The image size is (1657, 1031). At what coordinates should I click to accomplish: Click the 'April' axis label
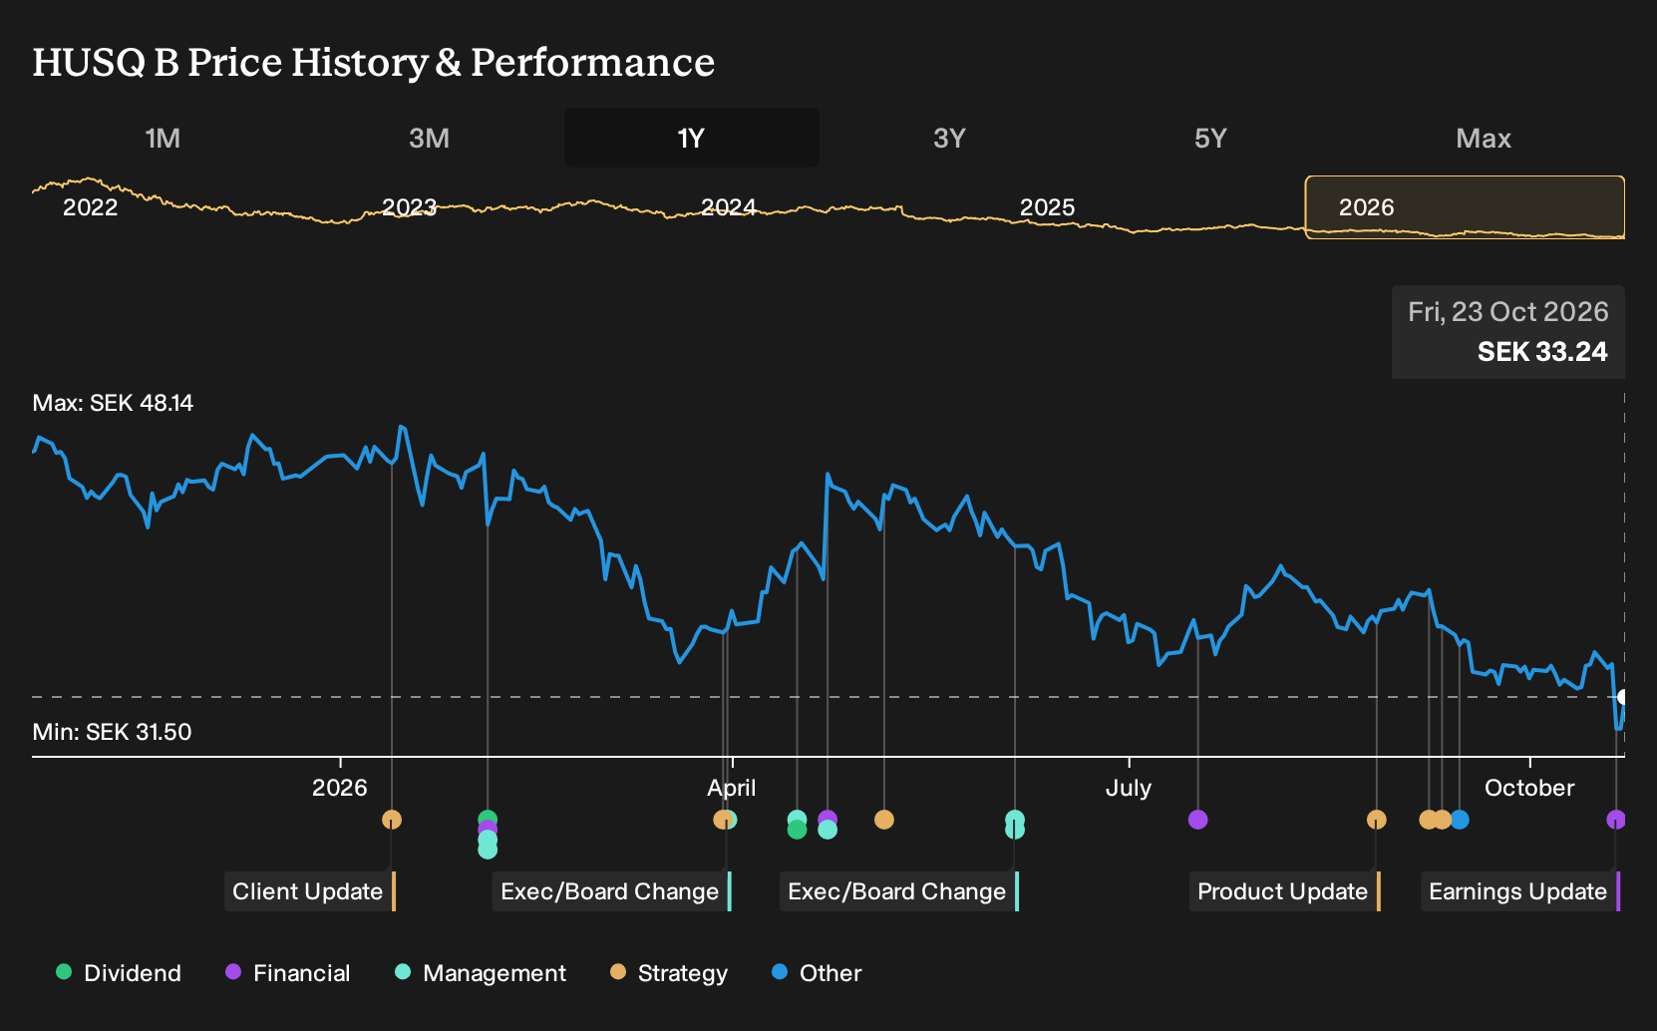click(732, 788)
